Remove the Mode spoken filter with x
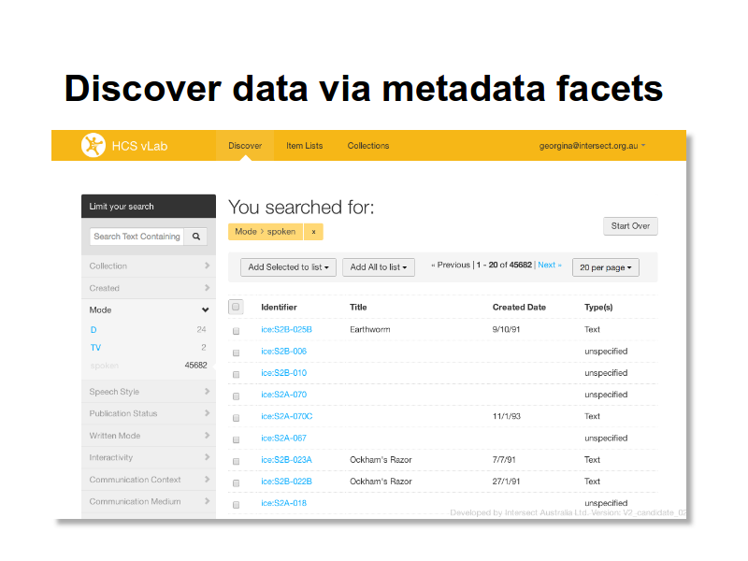Viewport: 748px width, 561px height. point(313,232)
